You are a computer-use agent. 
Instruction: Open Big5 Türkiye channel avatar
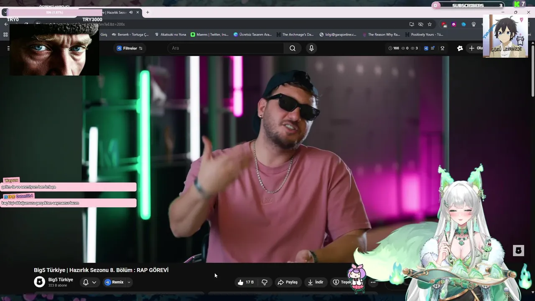[x=39, y=282]
